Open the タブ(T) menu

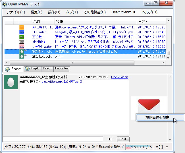(x=72, y=12)
